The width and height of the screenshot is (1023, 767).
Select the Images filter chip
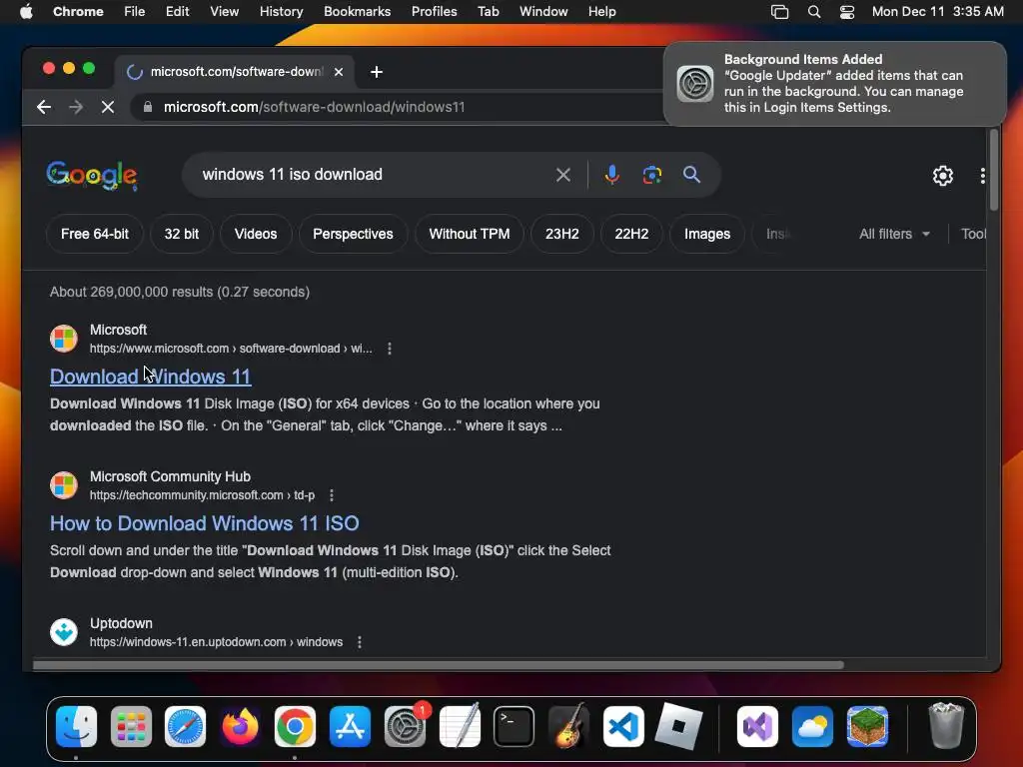point(707,234)
